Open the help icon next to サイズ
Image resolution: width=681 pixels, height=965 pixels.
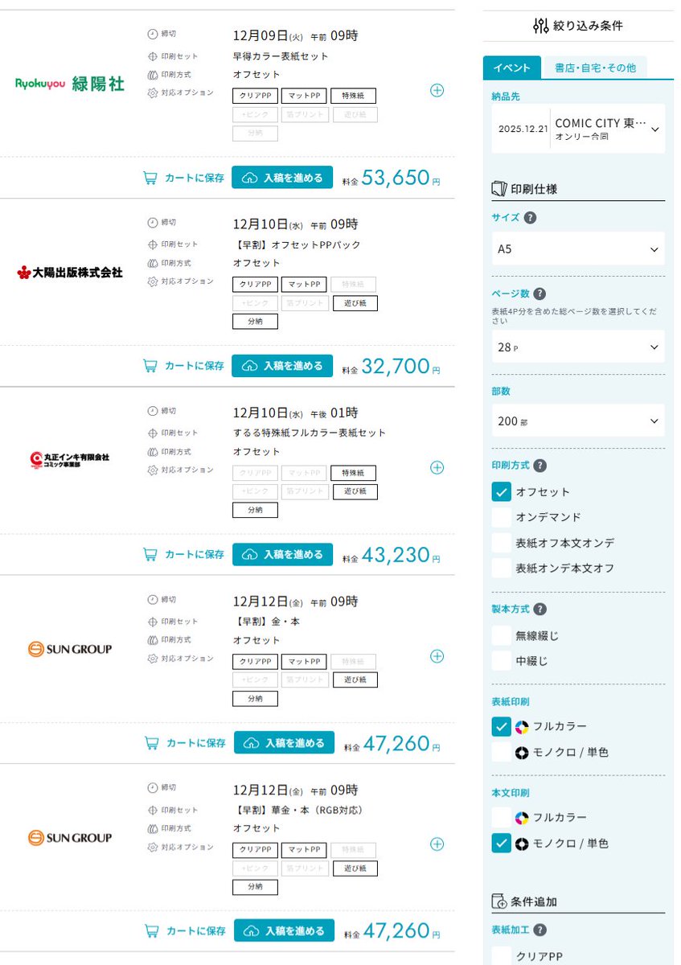point(530,218)
